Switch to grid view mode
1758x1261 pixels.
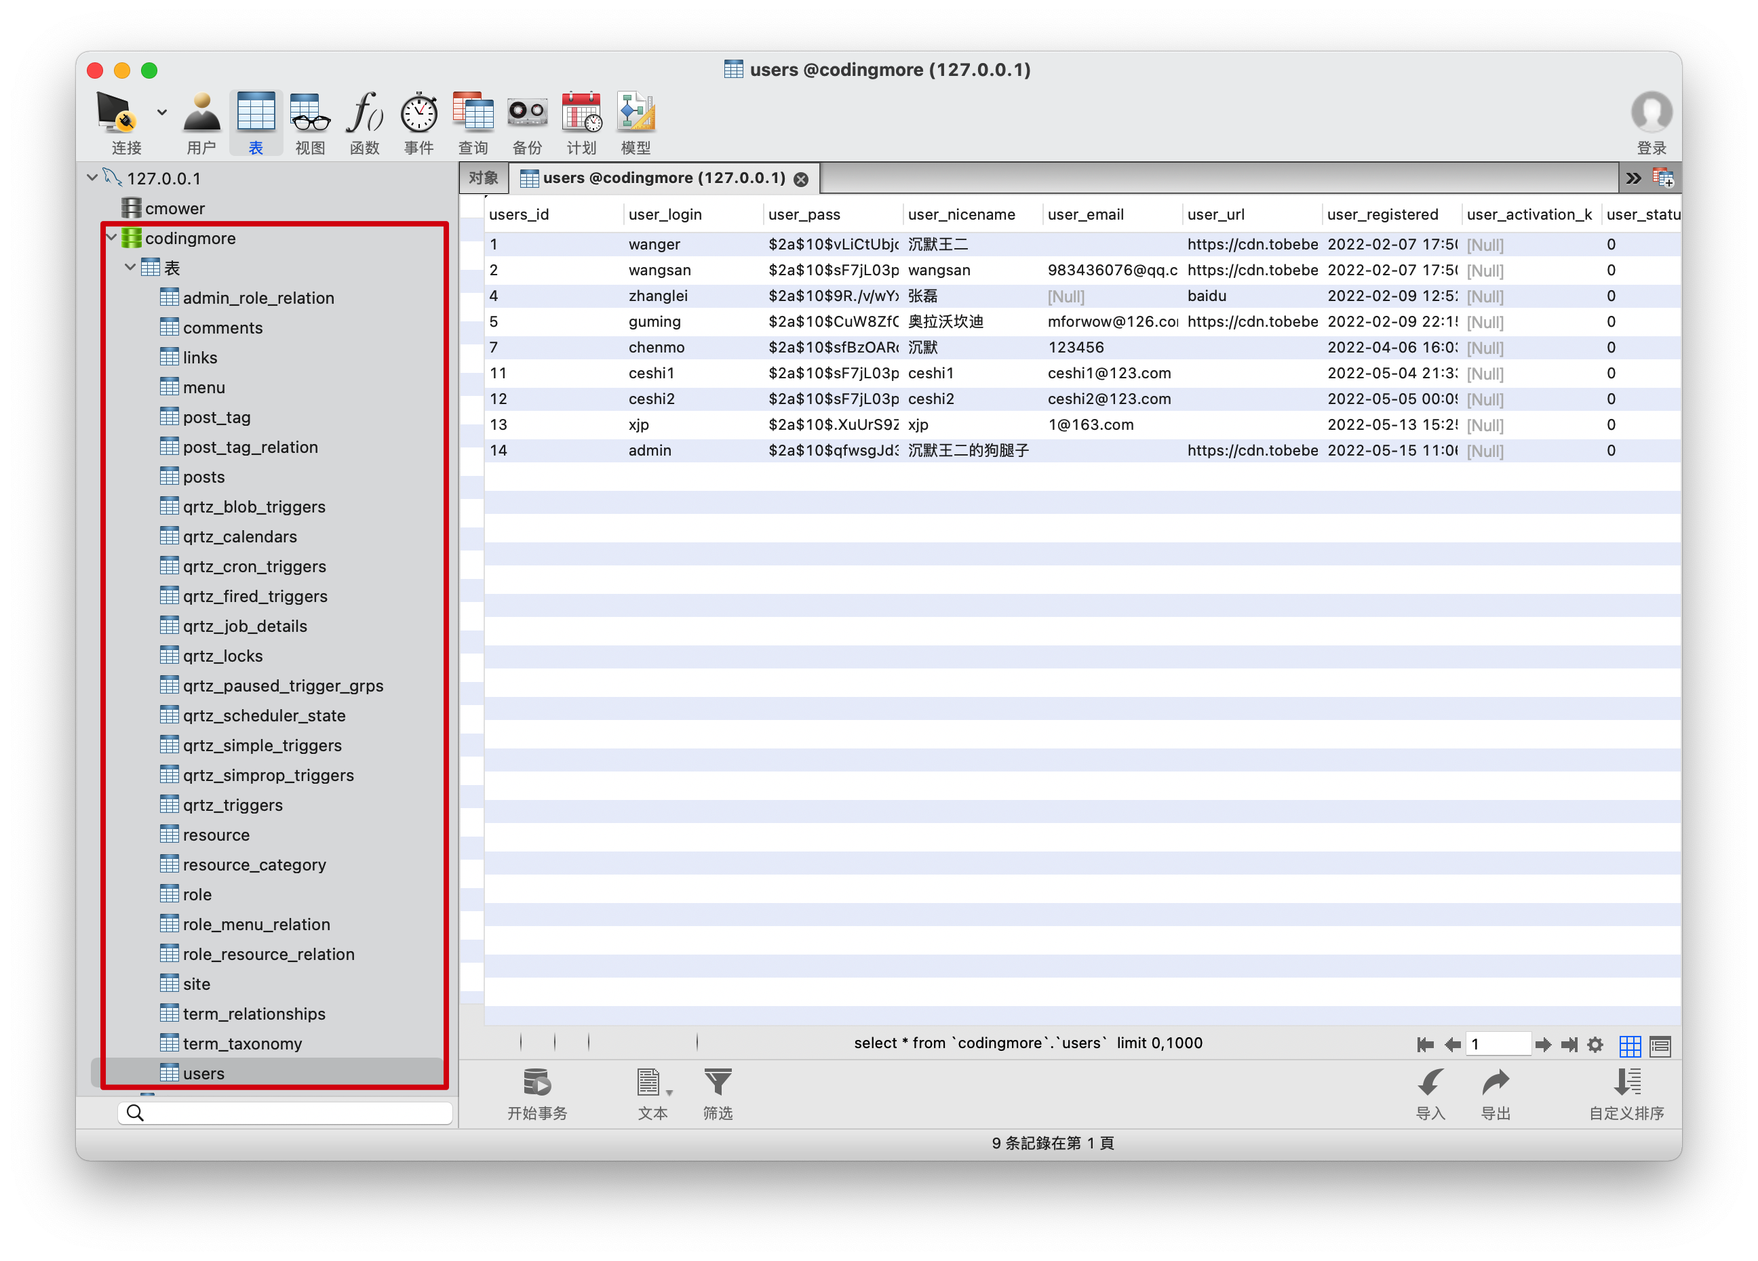click(1630, 1045)
